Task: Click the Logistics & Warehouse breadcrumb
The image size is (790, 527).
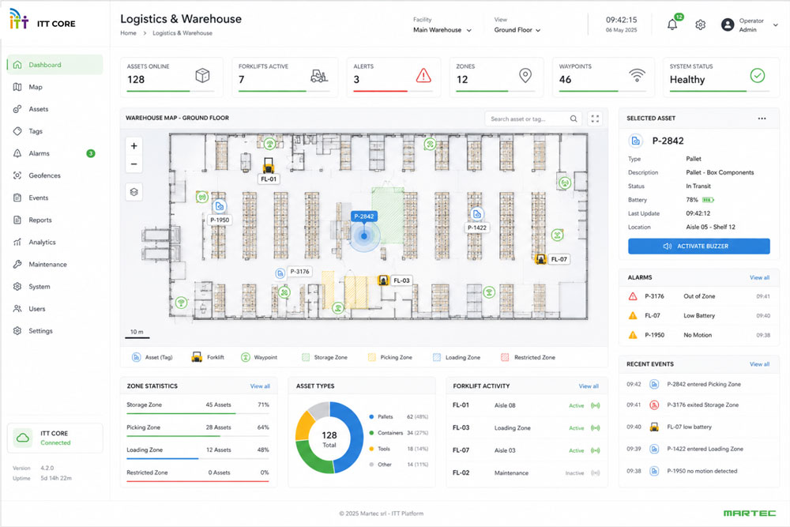Action: click(x=182, y=32)
